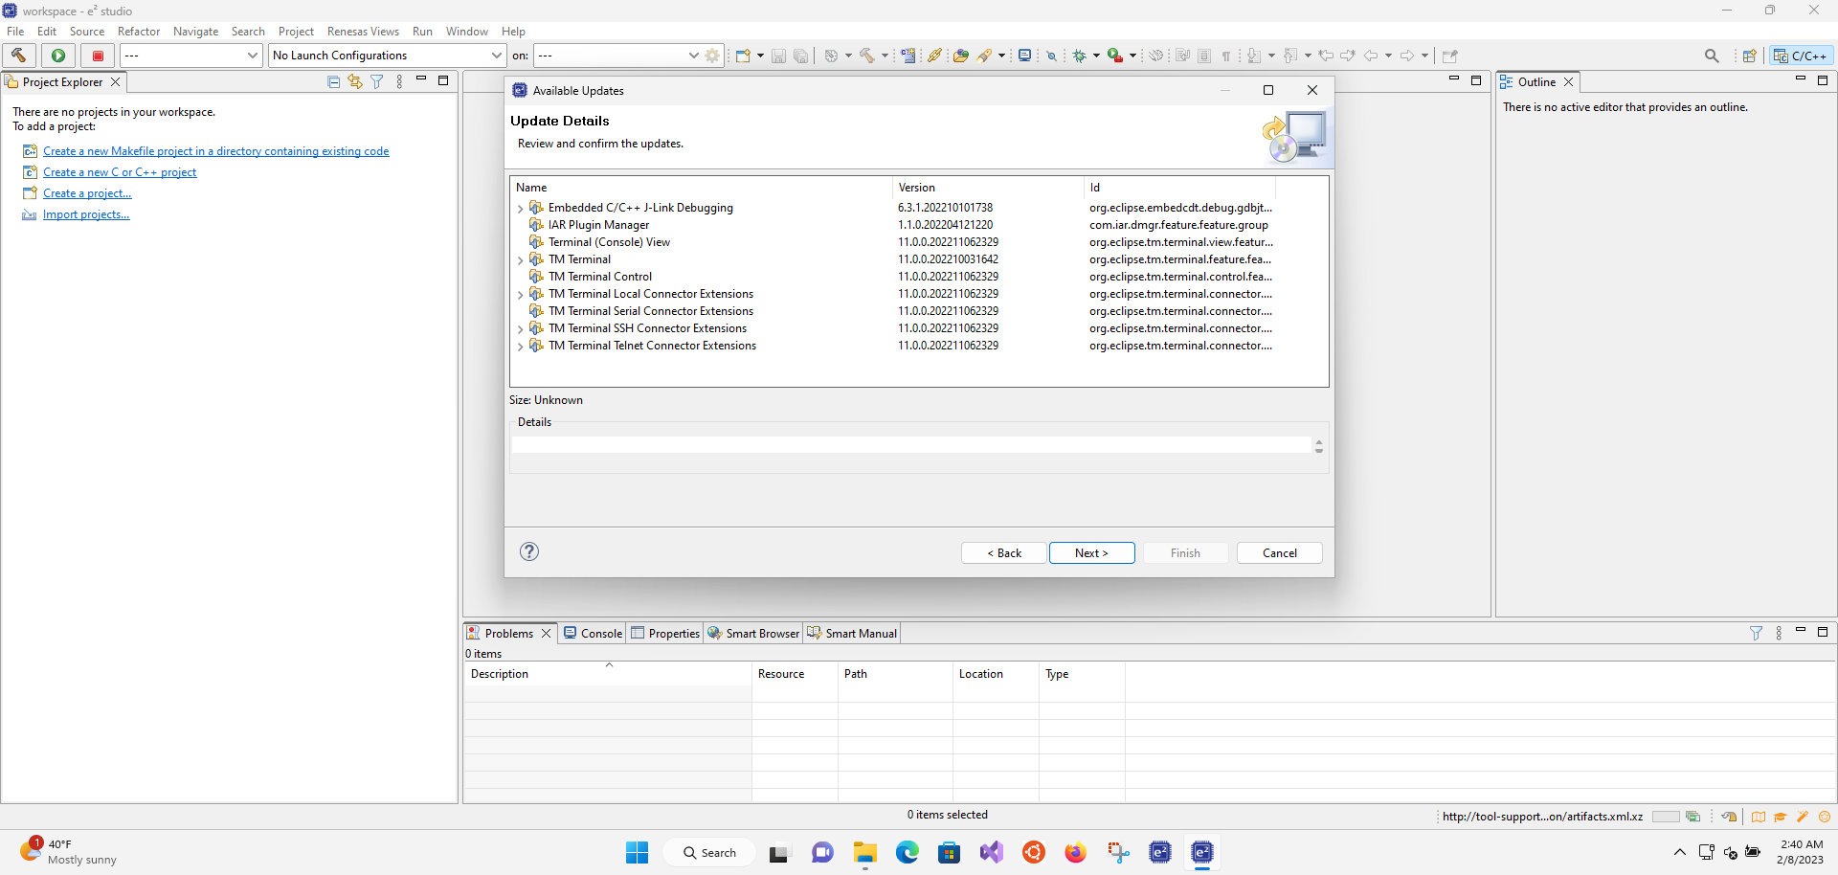Click the Open Perspective icon
This screenshot has width=1838, height=875.
click(1749, 56)
